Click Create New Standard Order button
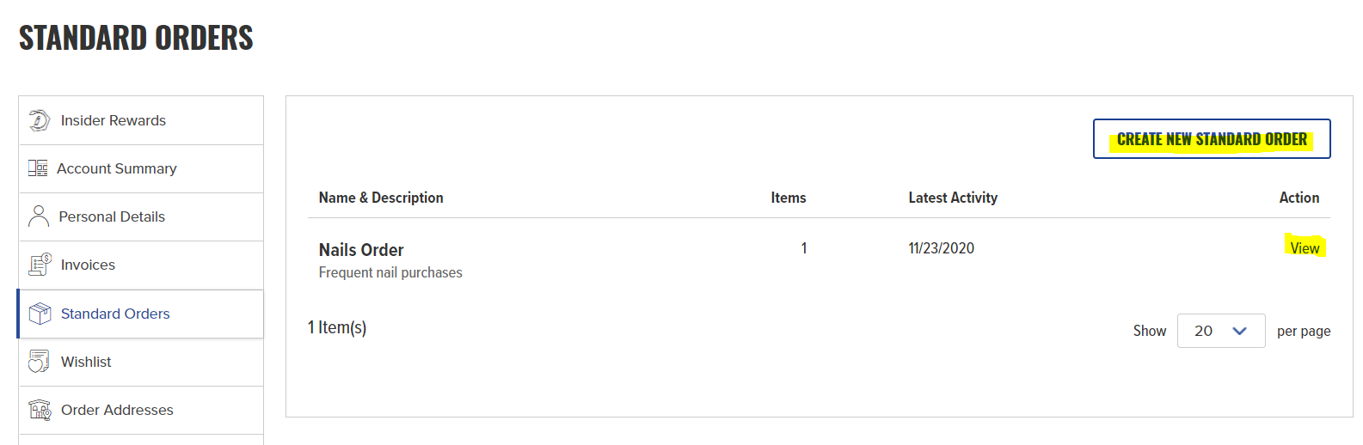 1212,139
